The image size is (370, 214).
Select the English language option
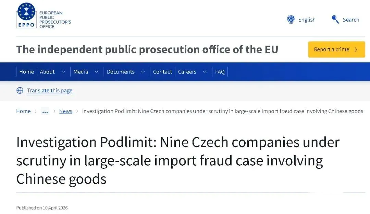click(x=307, y=20)
